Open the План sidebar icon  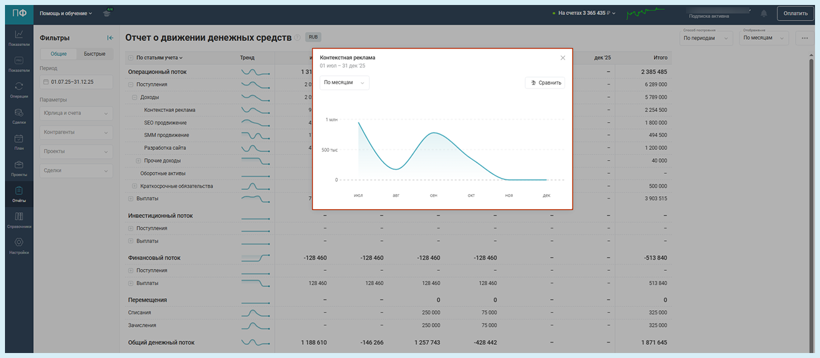pos(19,141)
